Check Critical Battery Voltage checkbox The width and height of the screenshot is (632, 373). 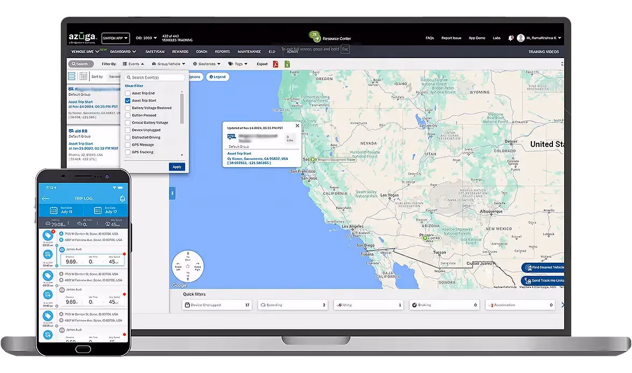[128, 123]
